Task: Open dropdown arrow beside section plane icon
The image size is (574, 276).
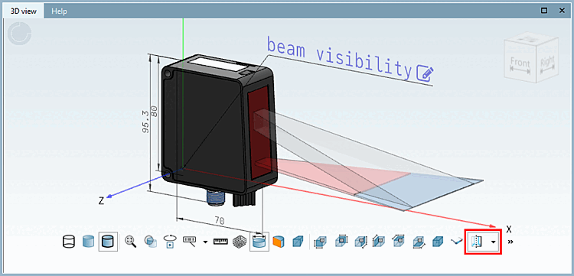Action: pyautogui.click(x=494, y=242)
